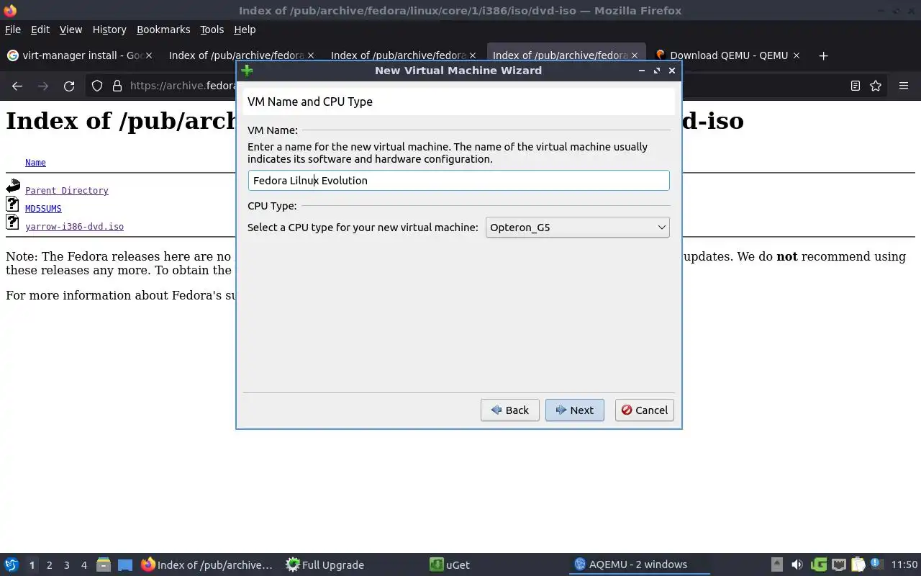Open the Lubuntu start menu icon
The image size is (921, 576).
click(x=11, y=564)
